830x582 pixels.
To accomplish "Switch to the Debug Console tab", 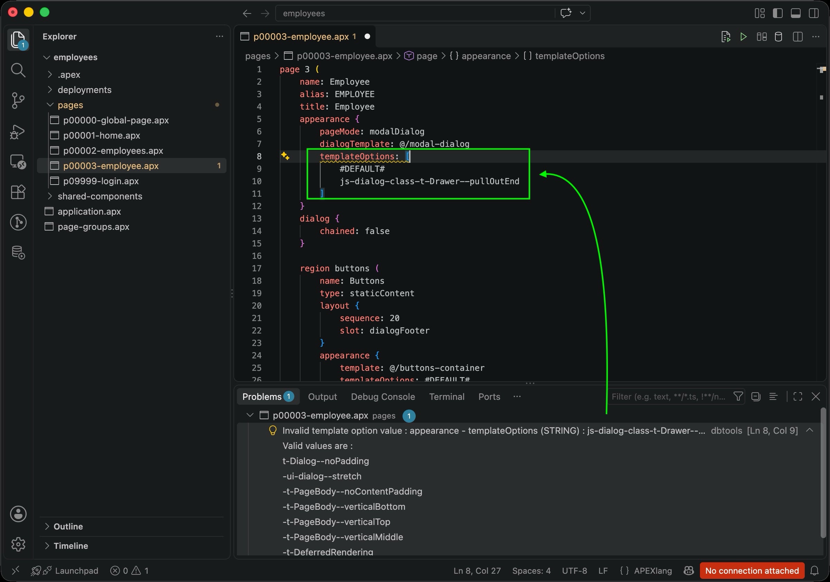I will pos(383,397).
